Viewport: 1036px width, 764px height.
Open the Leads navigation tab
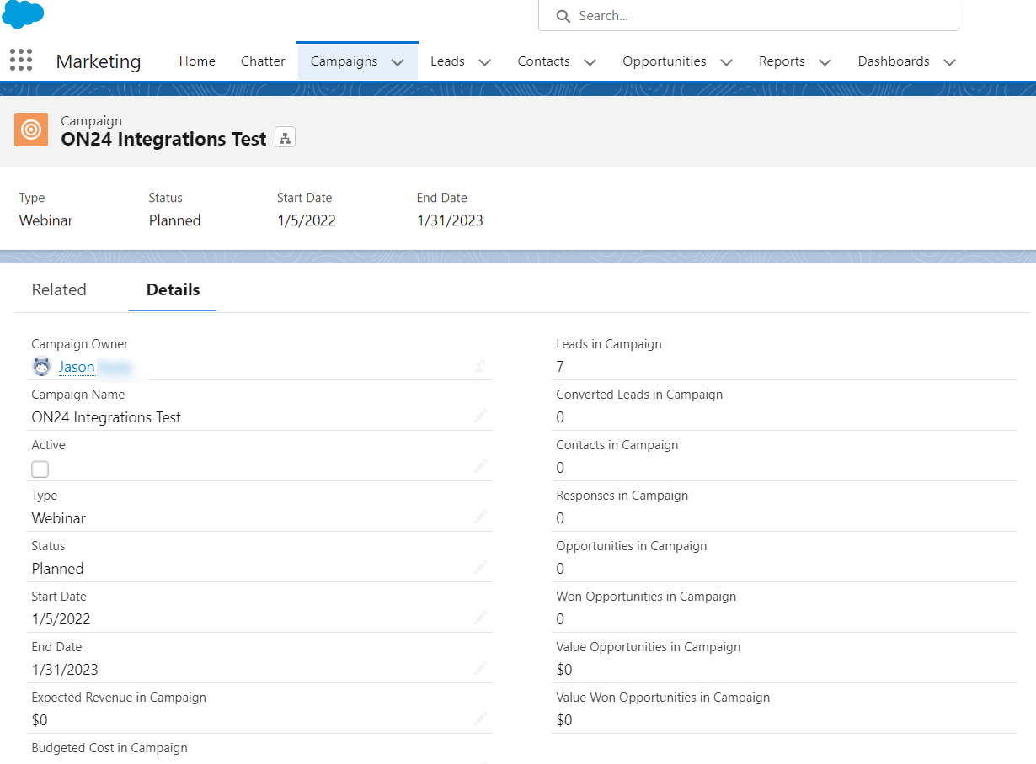(447, 61)
